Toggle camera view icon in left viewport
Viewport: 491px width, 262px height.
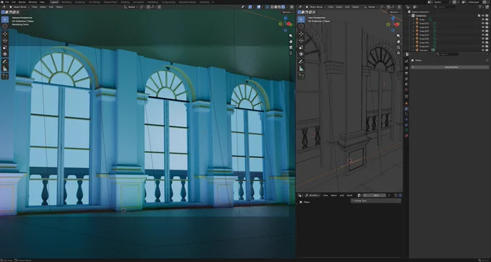pos(291,47)
